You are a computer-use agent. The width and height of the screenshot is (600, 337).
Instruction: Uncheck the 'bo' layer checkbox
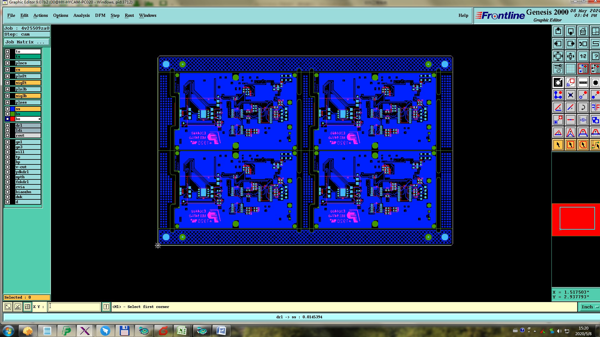(x=7, y=119)
